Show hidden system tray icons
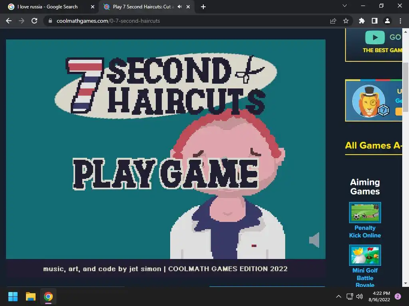 [x=339, y=296]
